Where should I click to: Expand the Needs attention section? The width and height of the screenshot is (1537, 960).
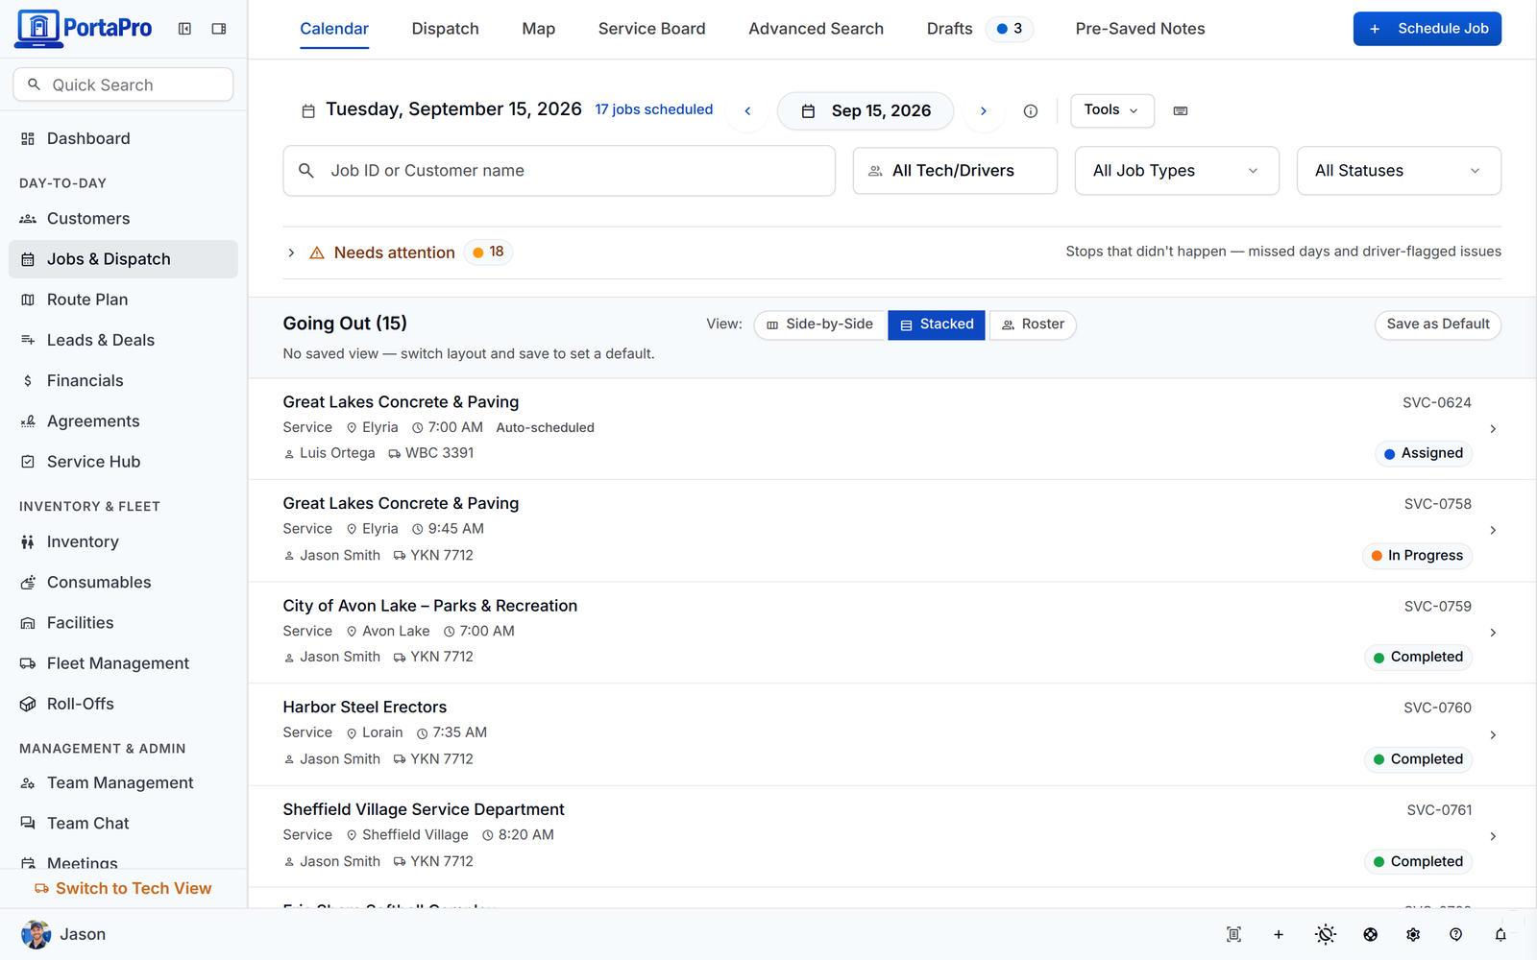click(291, 252)
